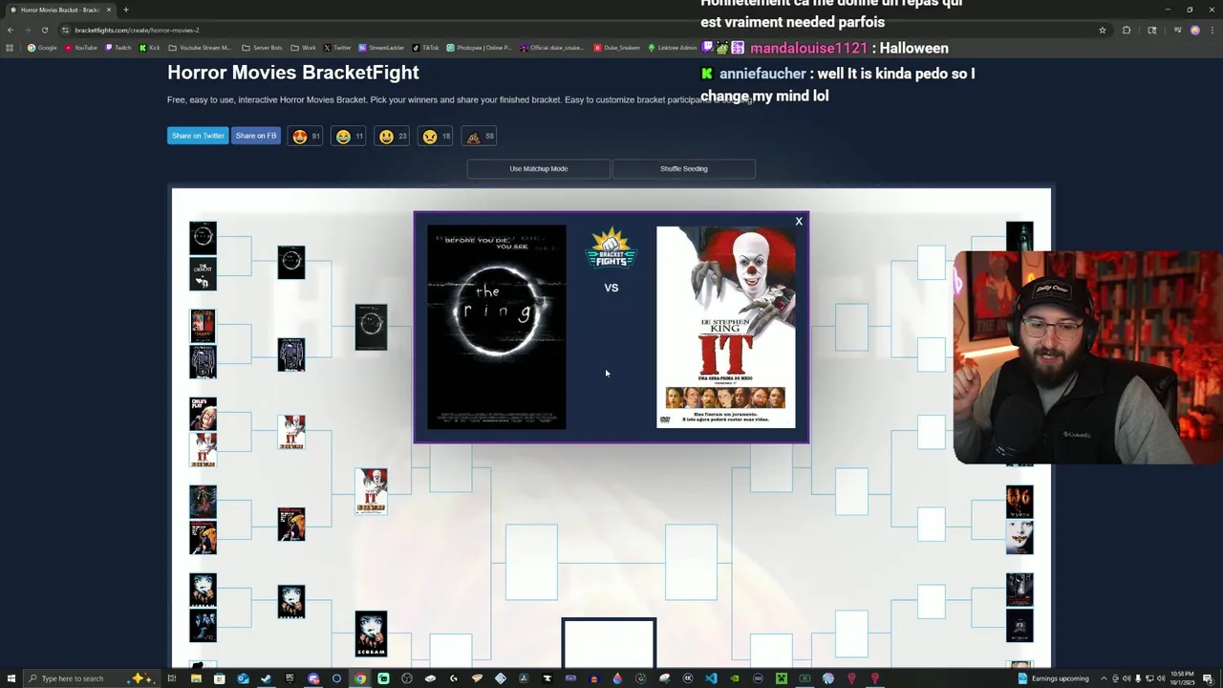Go back in the browser
Image resolution: width=1223 pixels, height=688 pixels.
coord(11,30)
